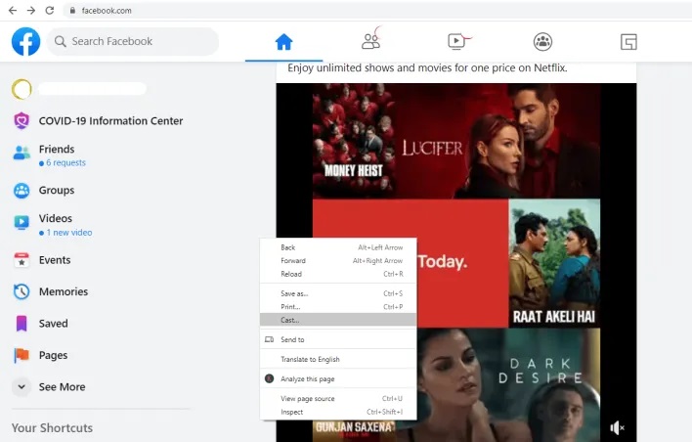The image size is (692, 442).
Task: Click the Saved bookmark icon
Action: coord(22,324)
